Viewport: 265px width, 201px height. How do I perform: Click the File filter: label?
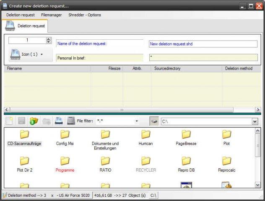click(85, 121)
